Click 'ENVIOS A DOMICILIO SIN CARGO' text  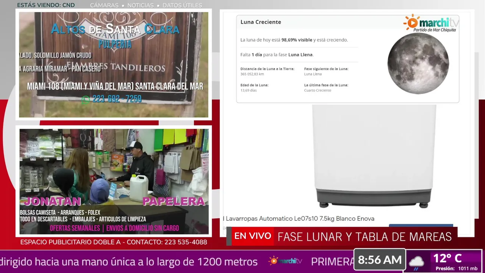pyautogui.click(x=142, y=229)
